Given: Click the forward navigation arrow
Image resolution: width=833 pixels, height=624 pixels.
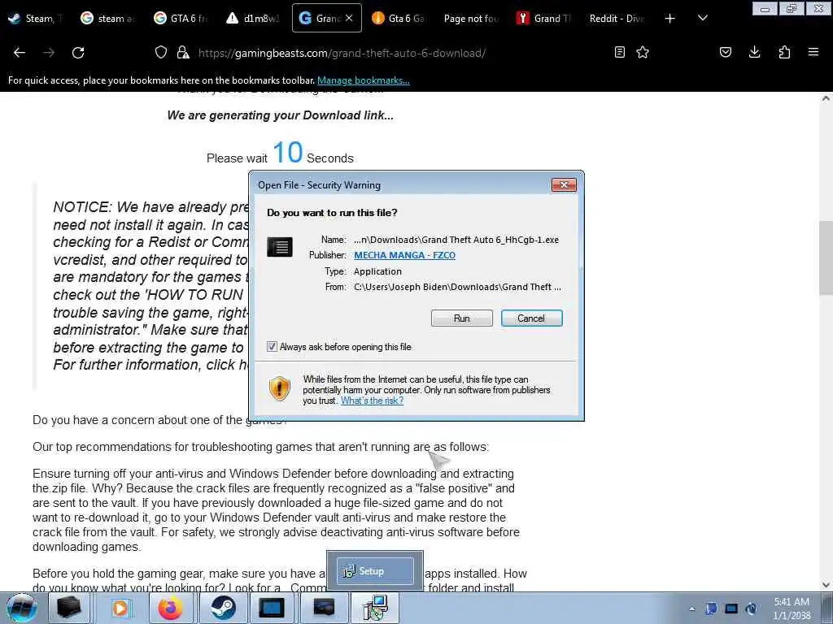Looking at the screenshot, I should pyautogui.click(x=49, y=53).
